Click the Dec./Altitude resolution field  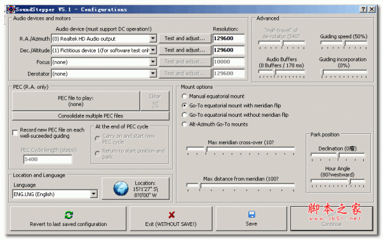pyautogui.click(x=229, y=50)
